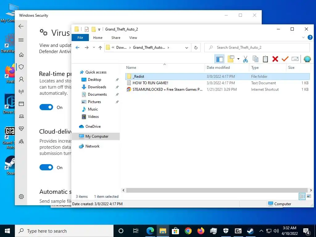This screenshot has height=237, width=316.
Task: Turn off Cloud-delivered protection toggle
Action: click(x=46, y=167)
